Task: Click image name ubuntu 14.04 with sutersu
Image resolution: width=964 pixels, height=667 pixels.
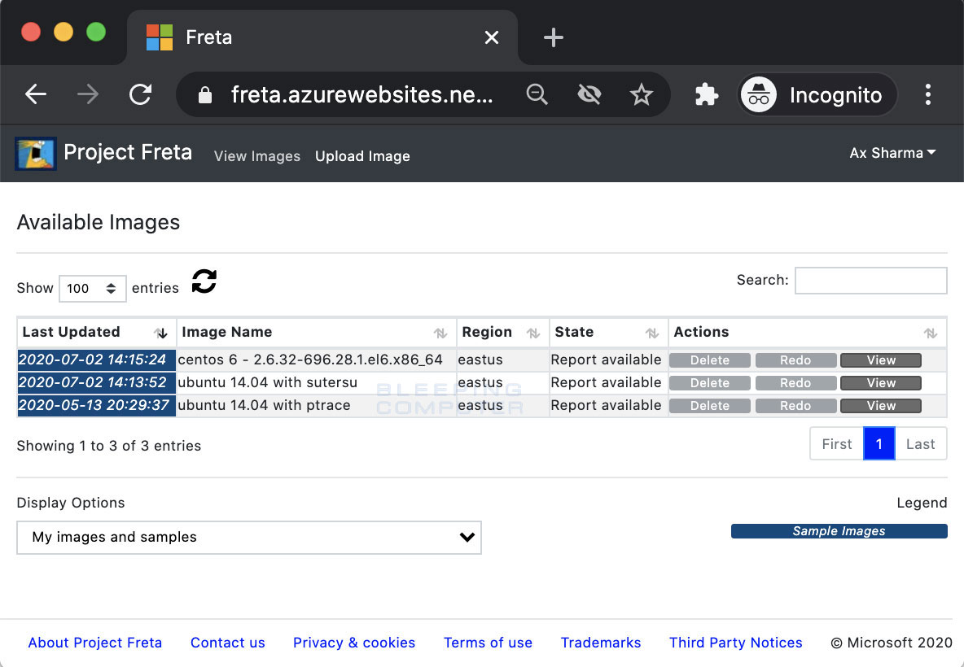Action: [x=267, y=382]
